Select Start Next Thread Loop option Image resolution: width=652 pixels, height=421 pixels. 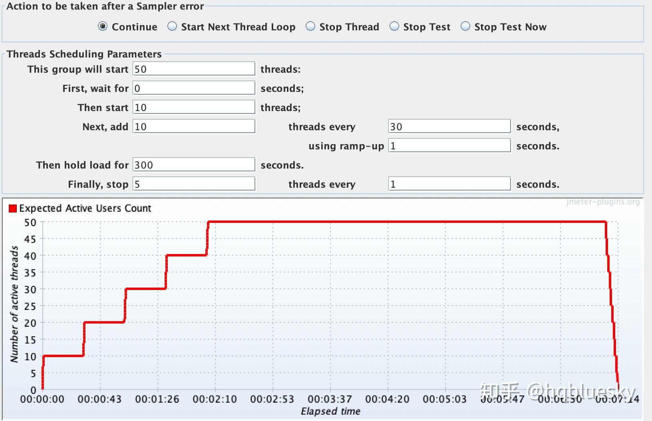pos(172,26)
